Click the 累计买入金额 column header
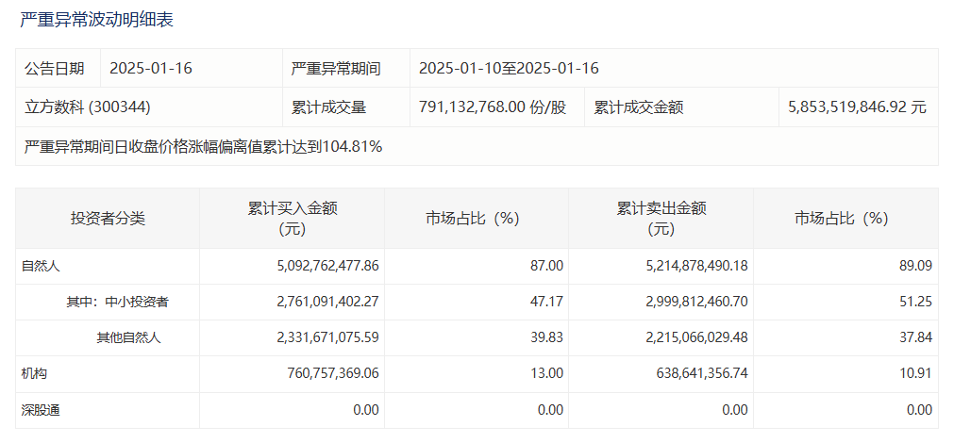954x443 pixels. [293, 219]
